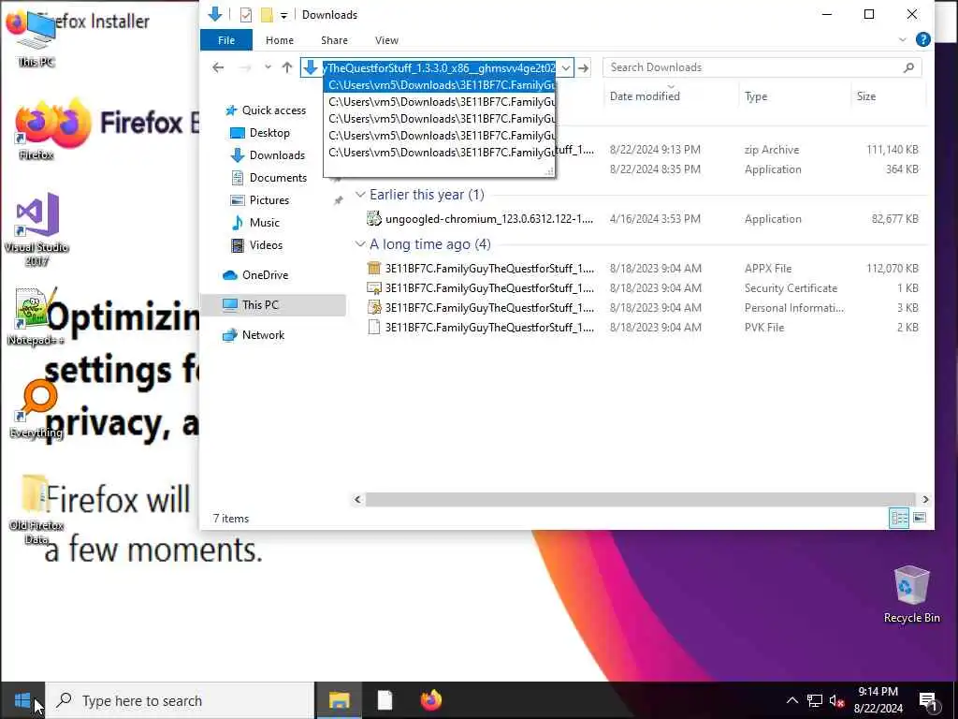This screenshot has width=958, height=719.
Task: Click the taskbar search box
Action: [181, 700]
